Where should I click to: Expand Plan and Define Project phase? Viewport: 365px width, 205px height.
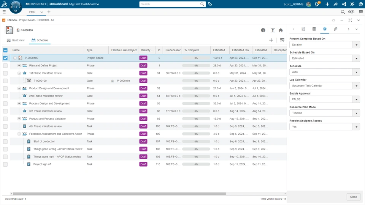tap(19, 66)
